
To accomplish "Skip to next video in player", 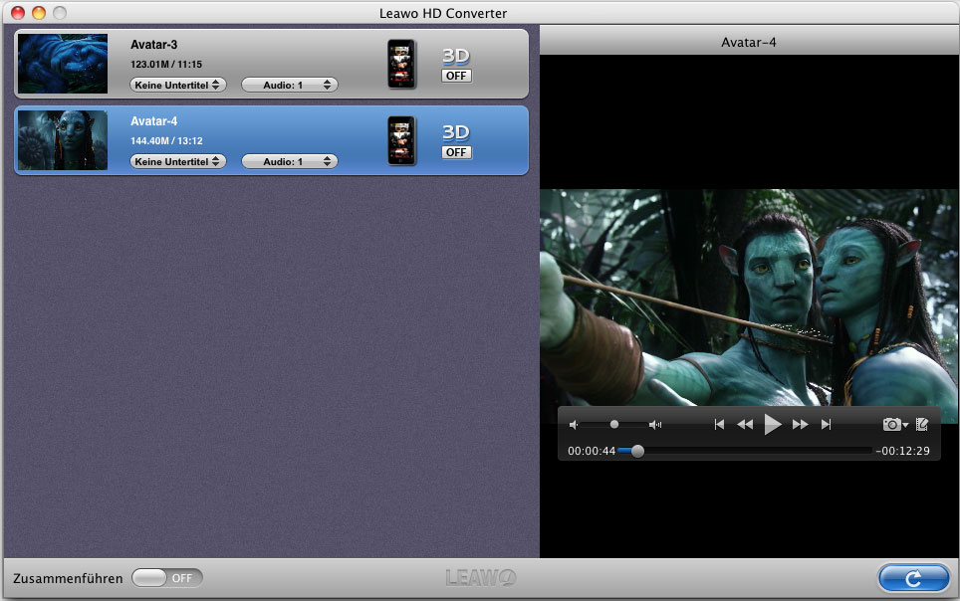I will coord(826,424).
